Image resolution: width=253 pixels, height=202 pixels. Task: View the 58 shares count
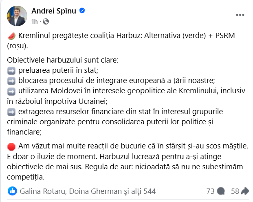click(x=235, y=191)
